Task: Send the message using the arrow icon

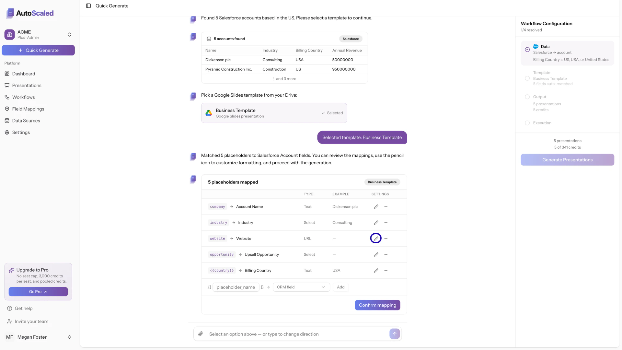Action: tap(395, 333)
